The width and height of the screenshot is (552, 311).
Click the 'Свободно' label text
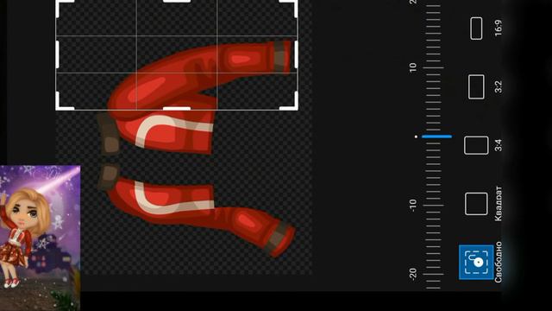tap(499, 262)
